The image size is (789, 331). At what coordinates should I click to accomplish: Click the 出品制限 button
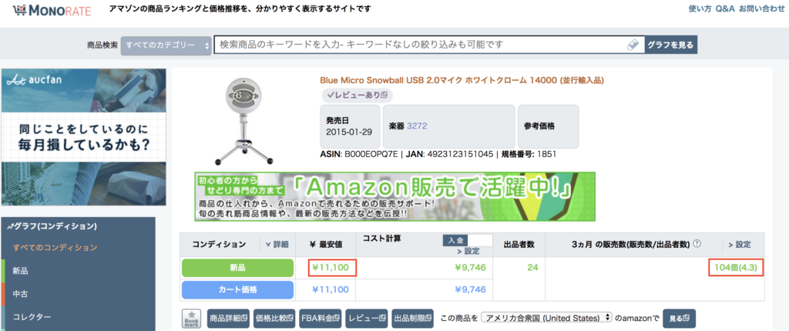(x=412, y=319)
